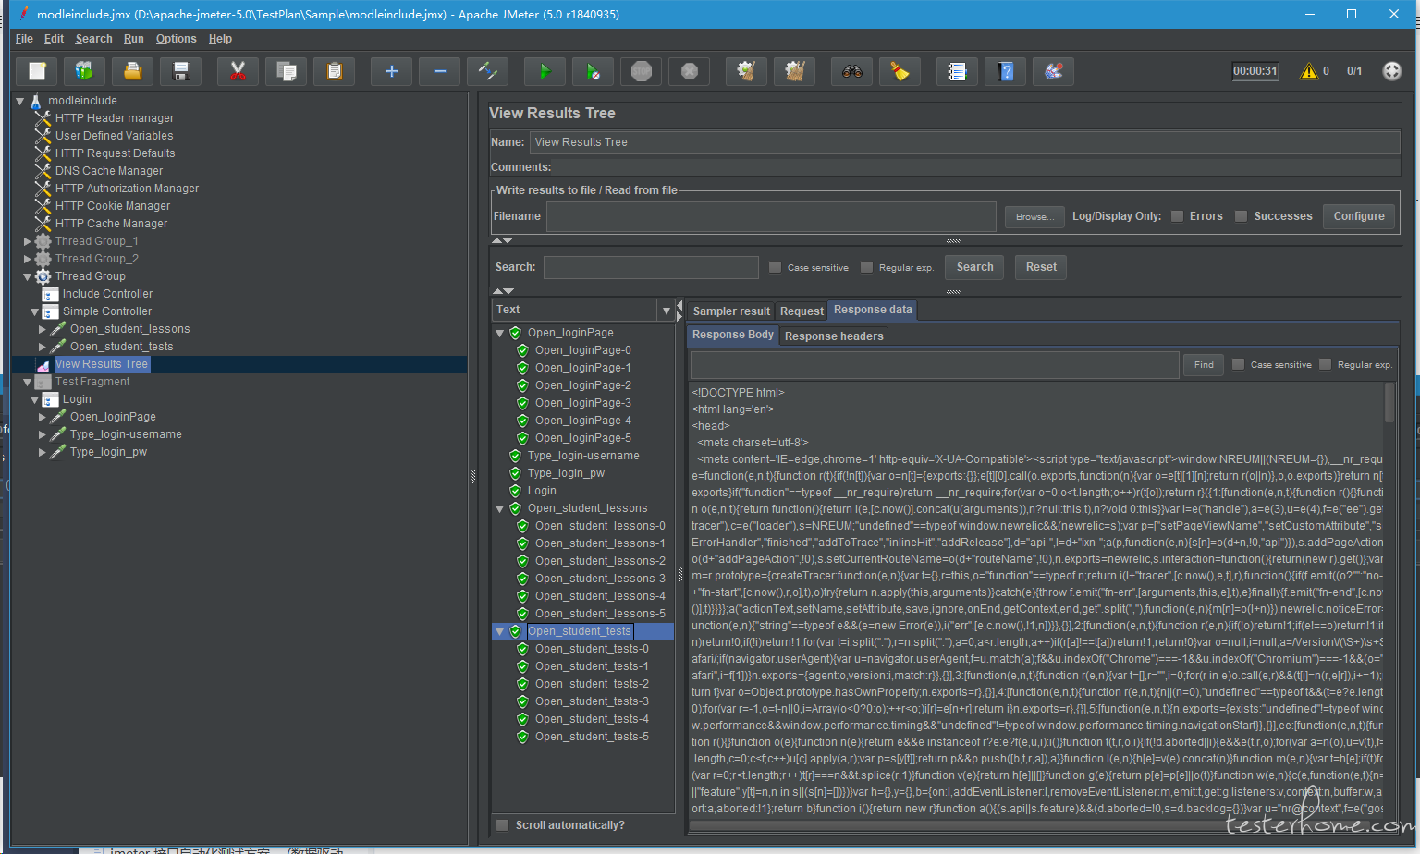Click the Browse... button
The image size is (1420, 854).
click(1034, 216)
